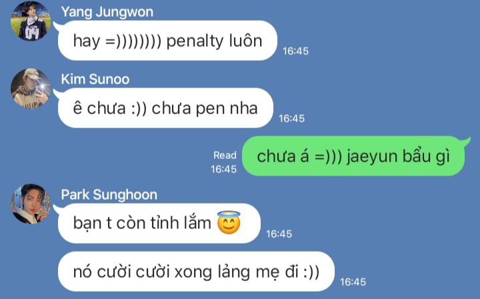The width and height of the screenshot is (480, 299).
Task: Open Park Sunghoon's profile avatar
Action: point(31,204)
